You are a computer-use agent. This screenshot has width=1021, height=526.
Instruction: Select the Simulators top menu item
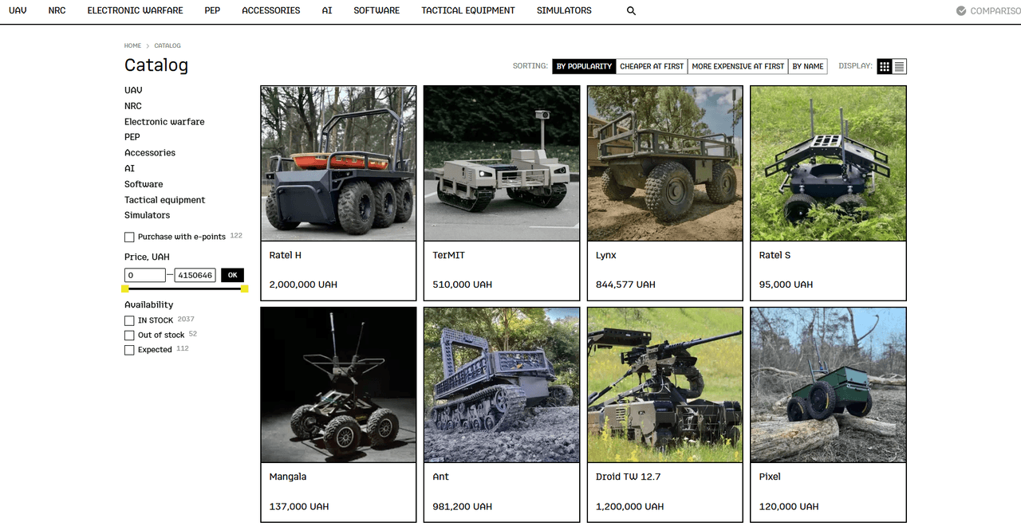click(x=564, y=11)
